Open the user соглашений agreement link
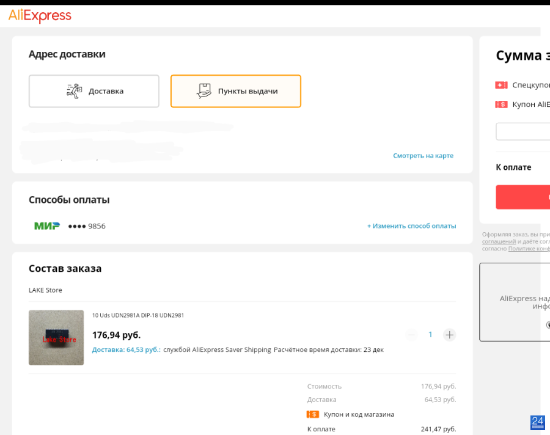 pos(499,242)
